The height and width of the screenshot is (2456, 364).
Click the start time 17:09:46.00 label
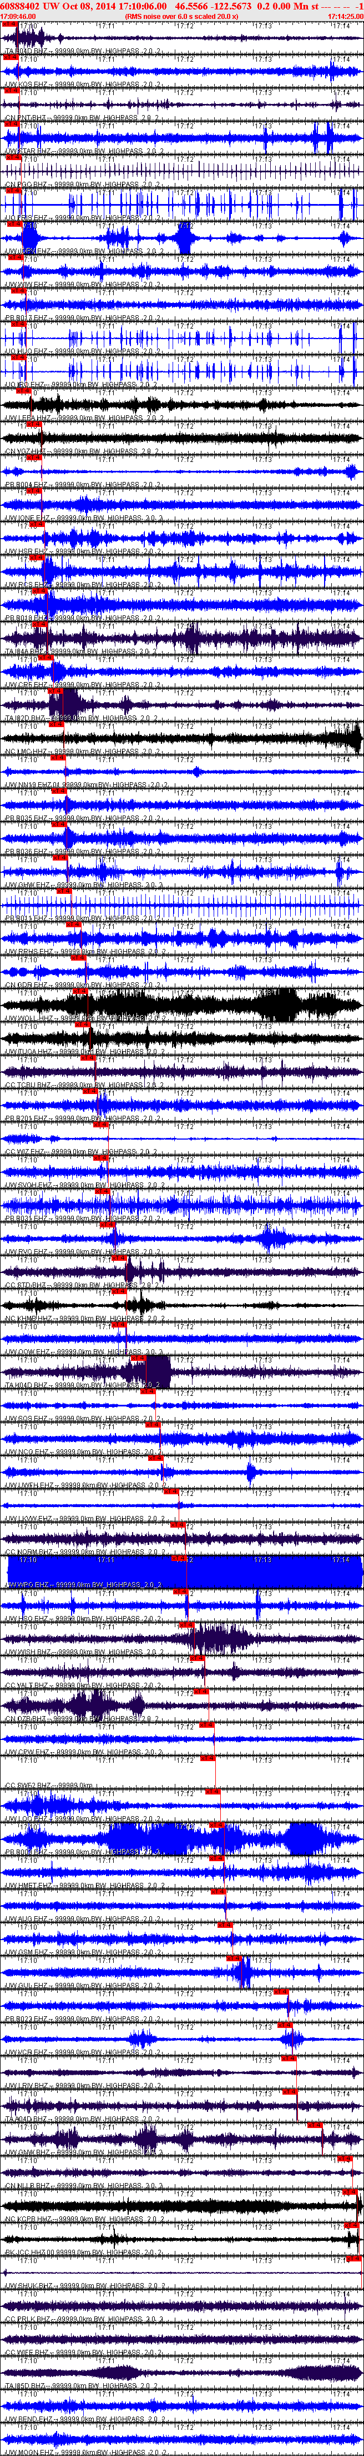pos(19,17)
